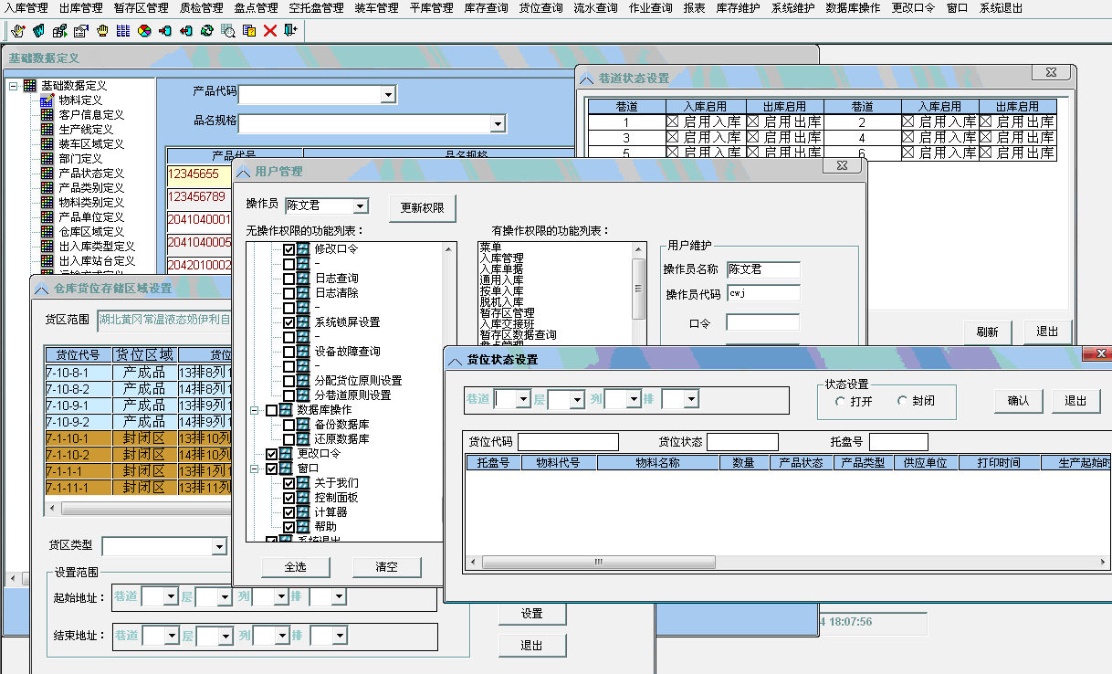The image size is (1112, 674).
Task: Click into the 口令 input field
Action: (x=762, y=322)
